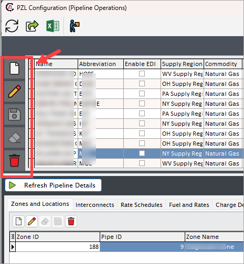Image resolution: width=244 pixels, height=264 pixels.
Task: Sort by Supply Region column header
Action: tap(182, 64)
